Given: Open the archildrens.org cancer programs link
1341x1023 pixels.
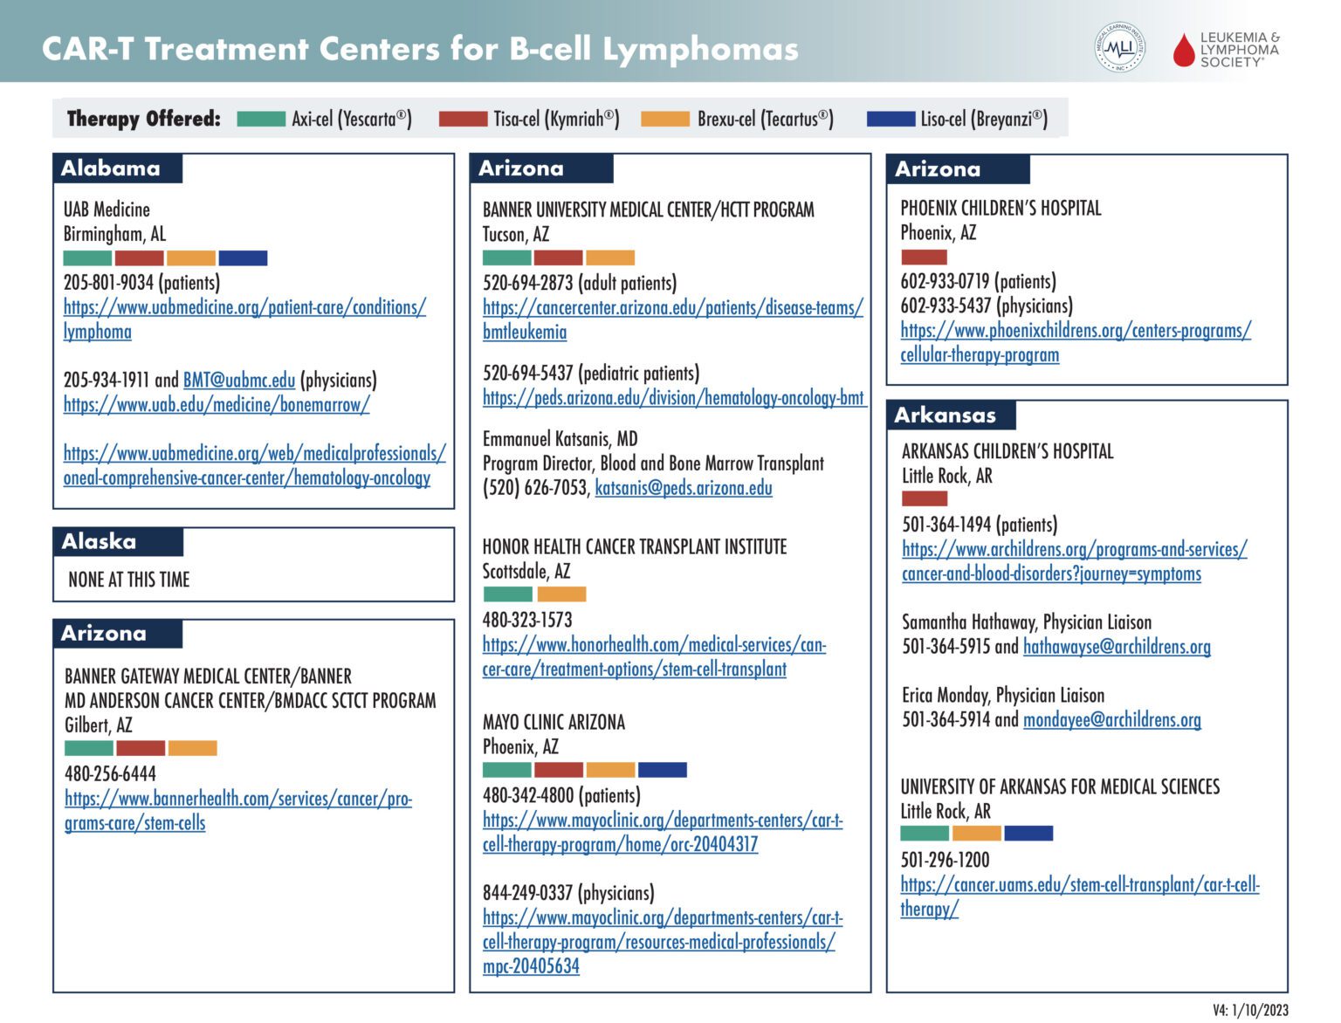Looking at the screenshot, I should coord(1075,561).
